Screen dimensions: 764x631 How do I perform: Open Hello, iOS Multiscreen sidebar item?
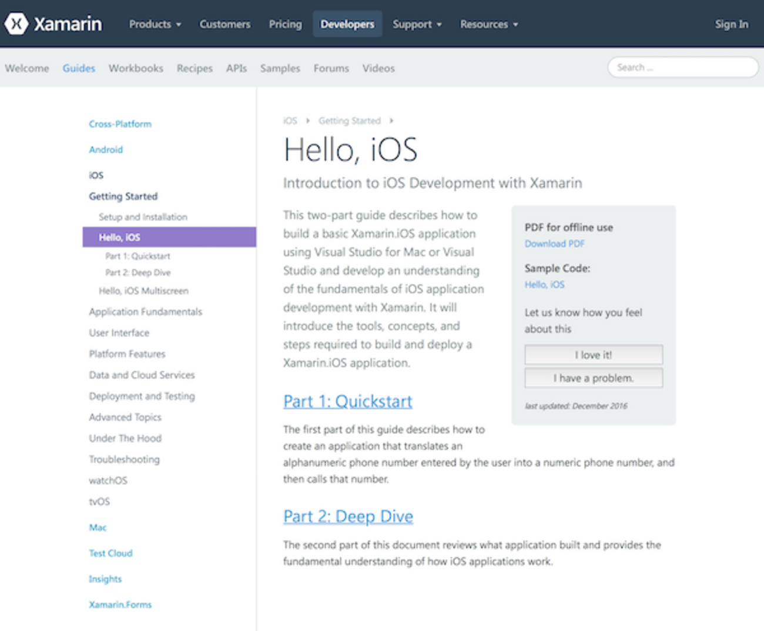point(143,291)
